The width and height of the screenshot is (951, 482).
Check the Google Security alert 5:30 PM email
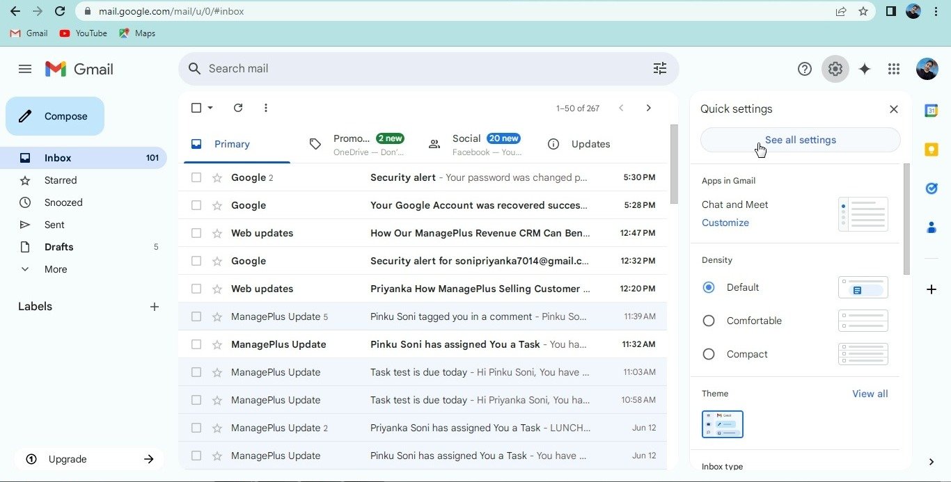[196, 177]
